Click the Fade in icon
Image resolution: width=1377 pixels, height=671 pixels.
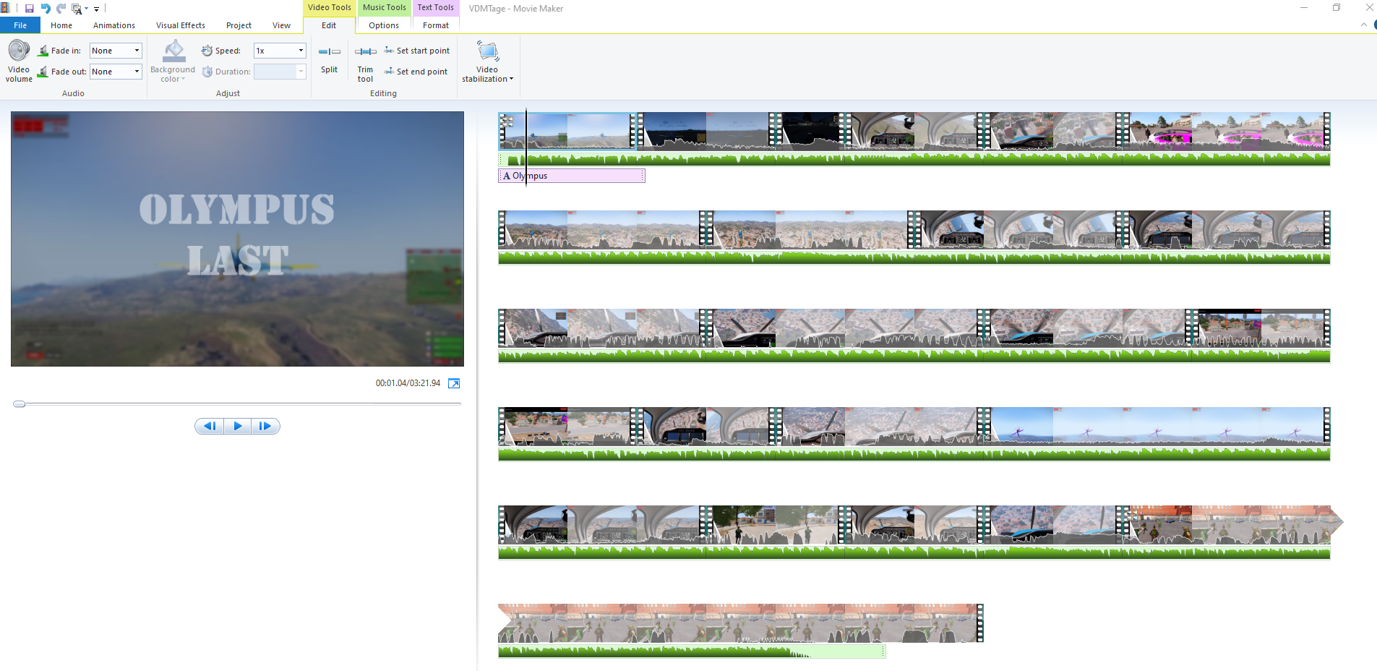(43, 51)
